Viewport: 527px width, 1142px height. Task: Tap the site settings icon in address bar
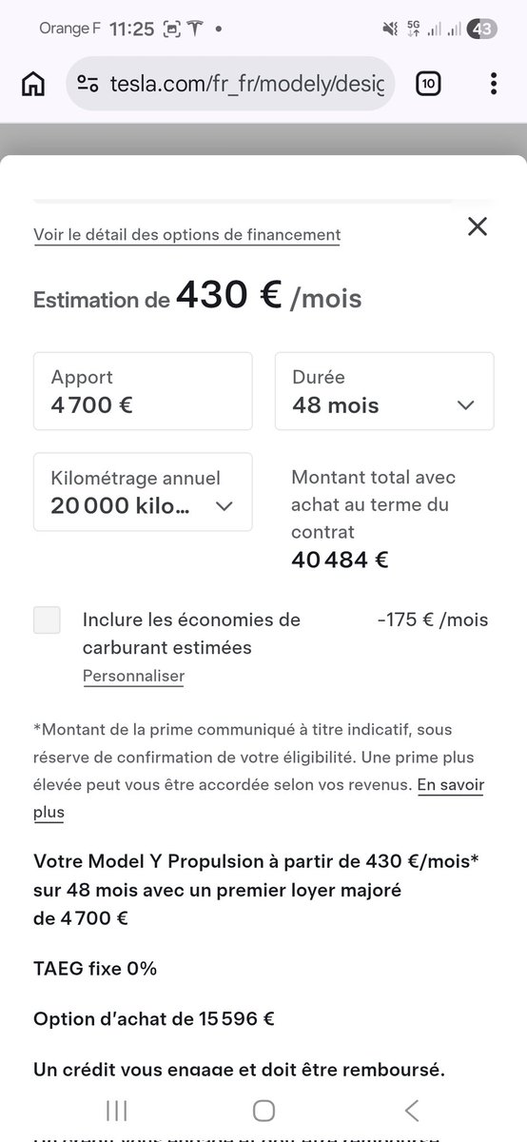(x=88, y=84)
